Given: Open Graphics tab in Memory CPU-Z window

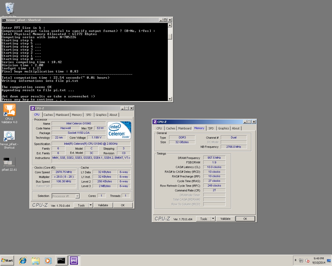Looking at the screenshot, I should 224,128.
